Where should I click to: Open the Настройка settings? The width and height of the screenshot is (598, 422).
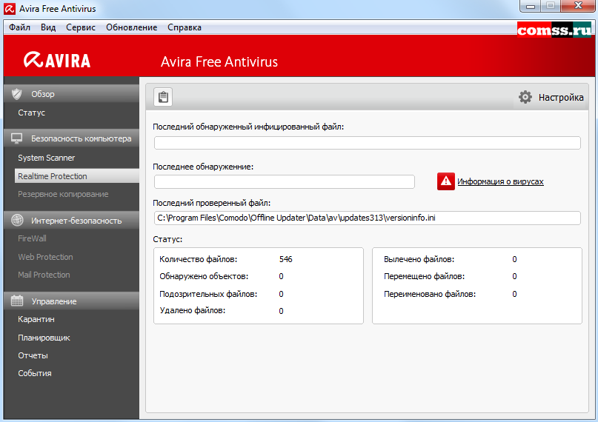pos(551,98)
